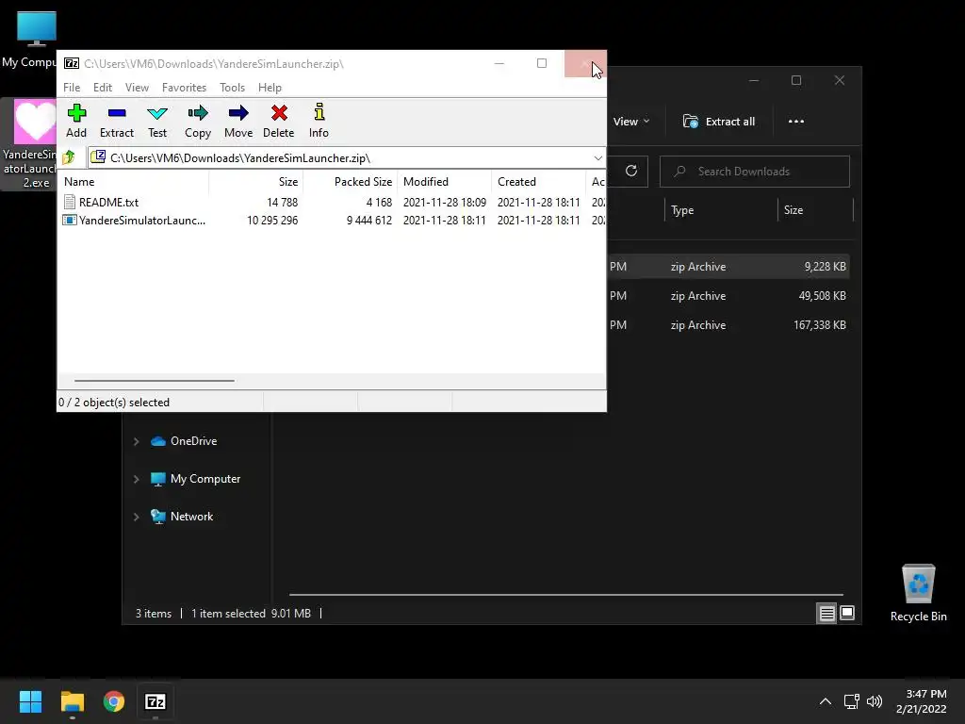Click the red Delete toolbar icon
This screenshot has width=965, height=724.
279,121
